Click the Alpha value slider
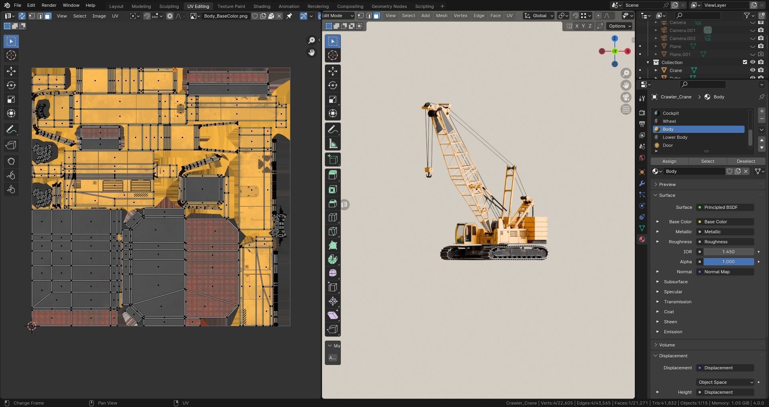This screenshot has height=407, width=769. pyautogui.click(x=729, y=262)
